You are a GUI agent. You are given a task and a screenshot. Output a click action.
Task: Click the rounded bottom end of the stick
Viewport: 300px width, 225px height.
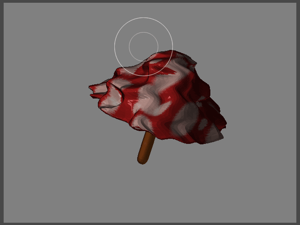pos(142,160)
